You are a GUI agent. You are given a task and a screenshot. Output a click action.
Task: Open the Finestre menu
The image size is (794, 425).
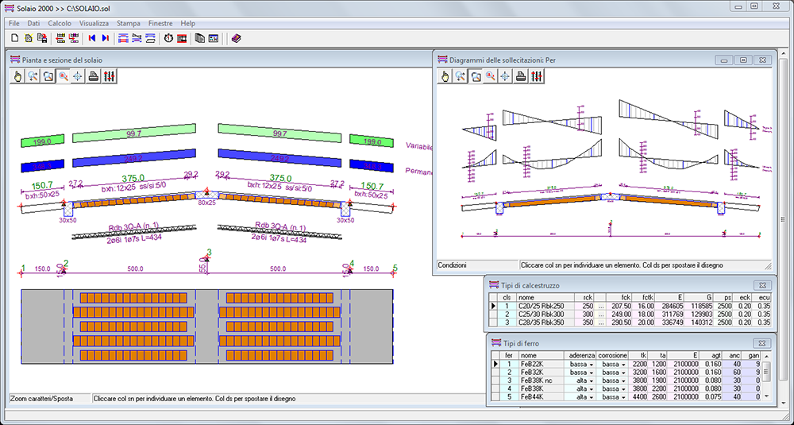point(160,23)
